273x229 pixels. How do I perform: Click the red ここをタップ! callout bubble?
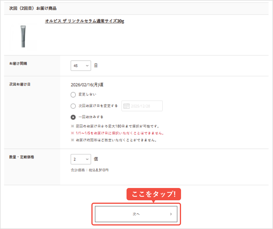tap(153, 194)
